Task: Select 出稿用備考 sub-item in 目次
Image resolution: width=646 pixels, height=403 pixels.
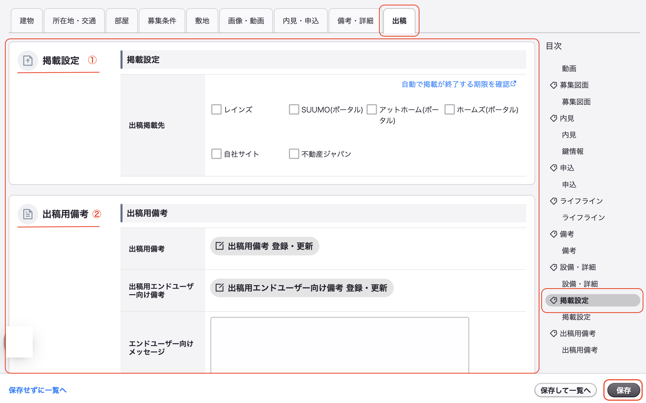Action: (x=580, y=350)
